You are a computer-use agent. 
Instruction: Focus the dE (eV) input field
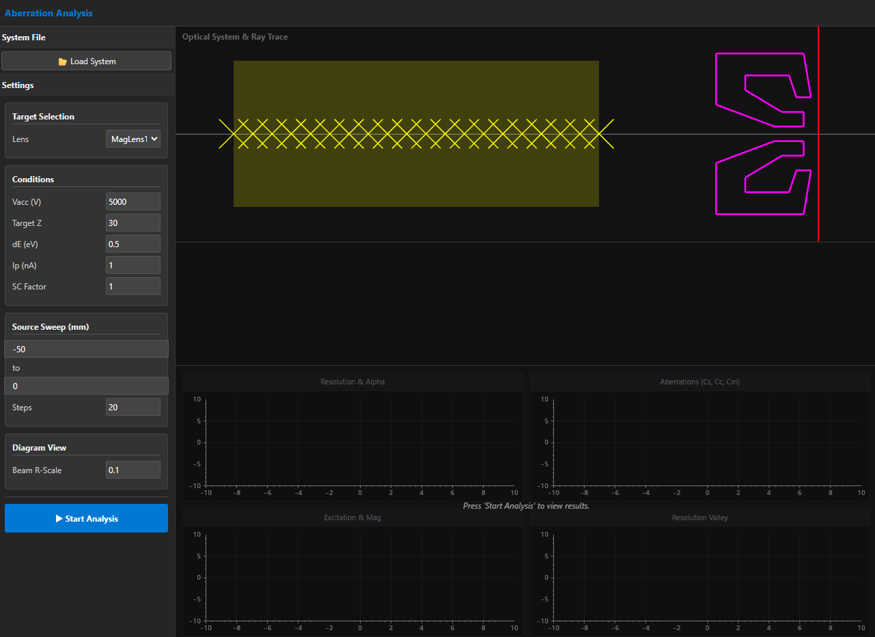pyautogui.click(x=133, y=244)
